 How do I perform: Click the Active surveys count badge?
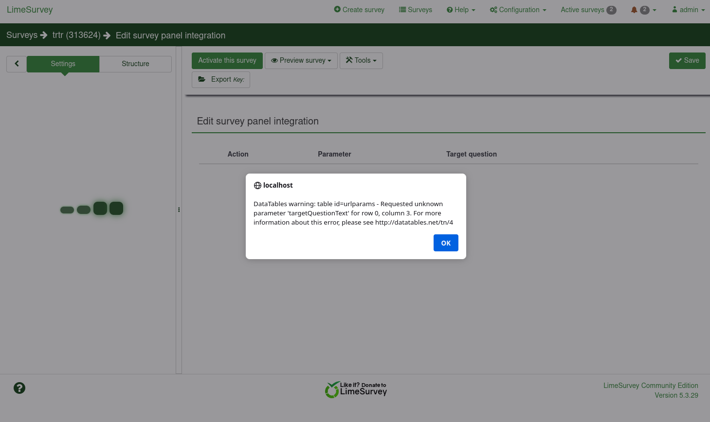[x=611, y=10]
